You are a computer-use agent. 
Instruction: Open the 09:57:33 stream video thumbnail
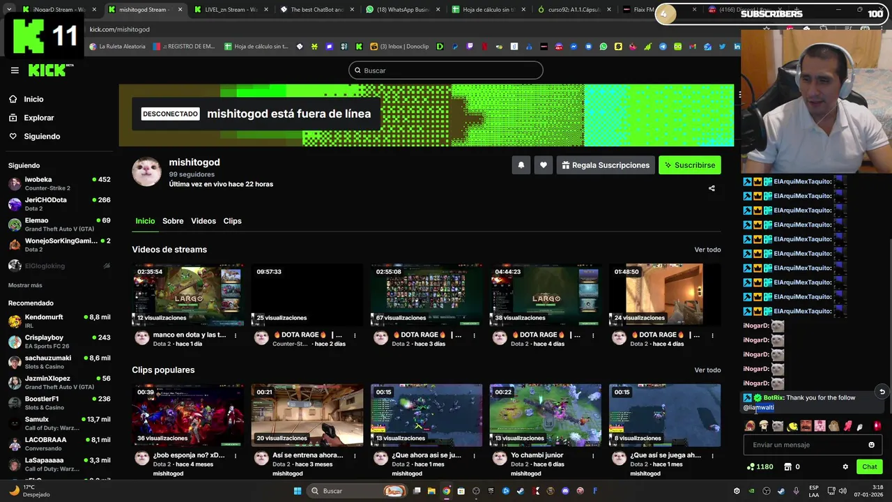pos(307,295)
